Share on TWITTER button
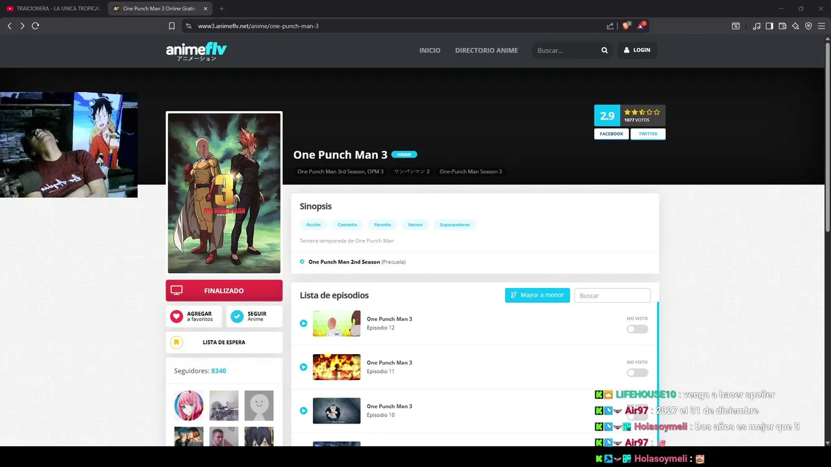831x467 pixels. pyautogui.click(x=648, y=134)
